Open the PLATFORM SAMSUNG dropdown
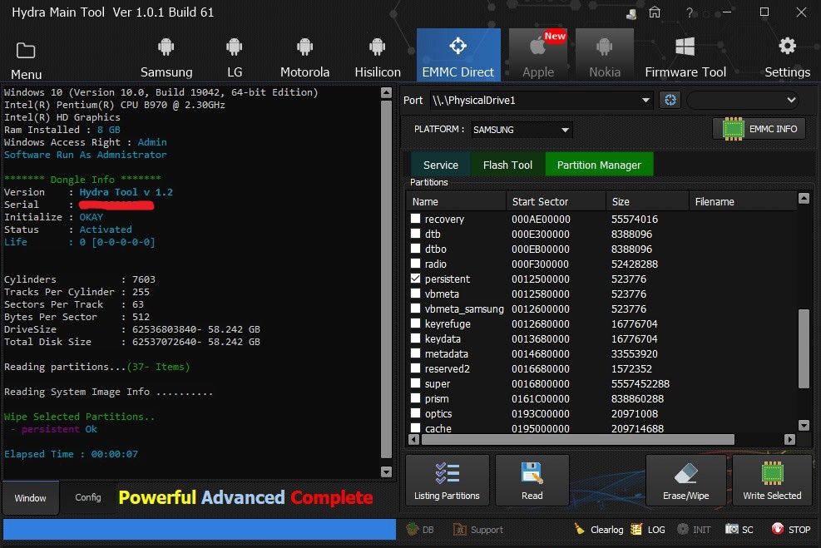The height and width of the screenshot is (548, 821). (x=522, y=129)
